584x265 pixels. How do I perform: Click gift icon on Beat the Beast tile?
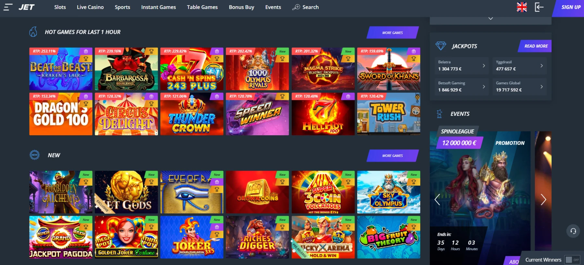[x=86, y=51]
